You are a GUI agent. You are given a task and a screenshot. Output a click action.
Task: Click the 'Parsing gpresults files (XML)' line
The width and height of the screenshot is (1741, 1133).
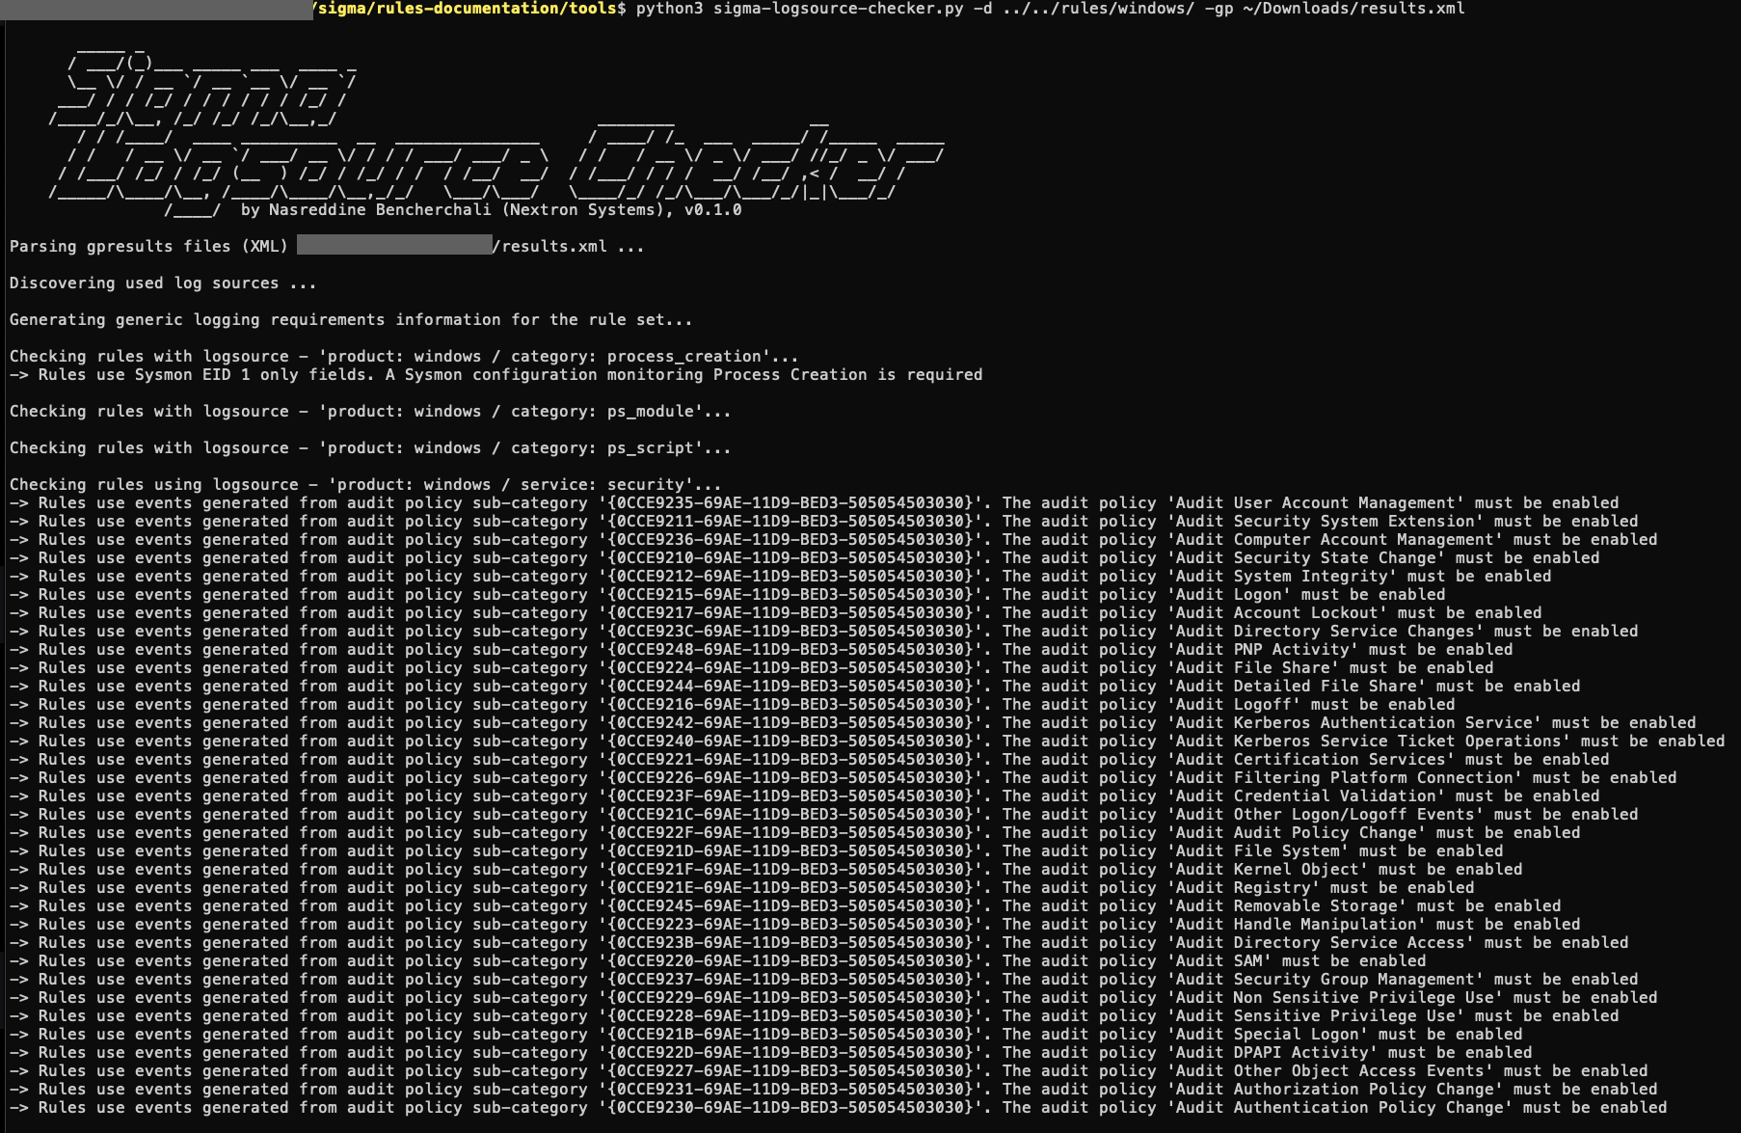click(148, 247)
